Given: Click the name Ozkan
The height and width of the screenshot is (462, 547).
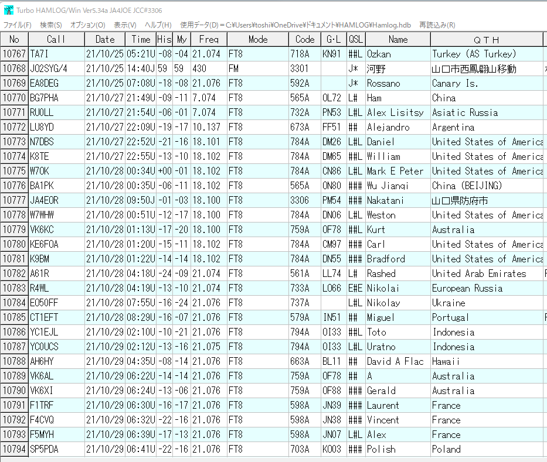Looking at the screenshot, I should click(379, 54).
